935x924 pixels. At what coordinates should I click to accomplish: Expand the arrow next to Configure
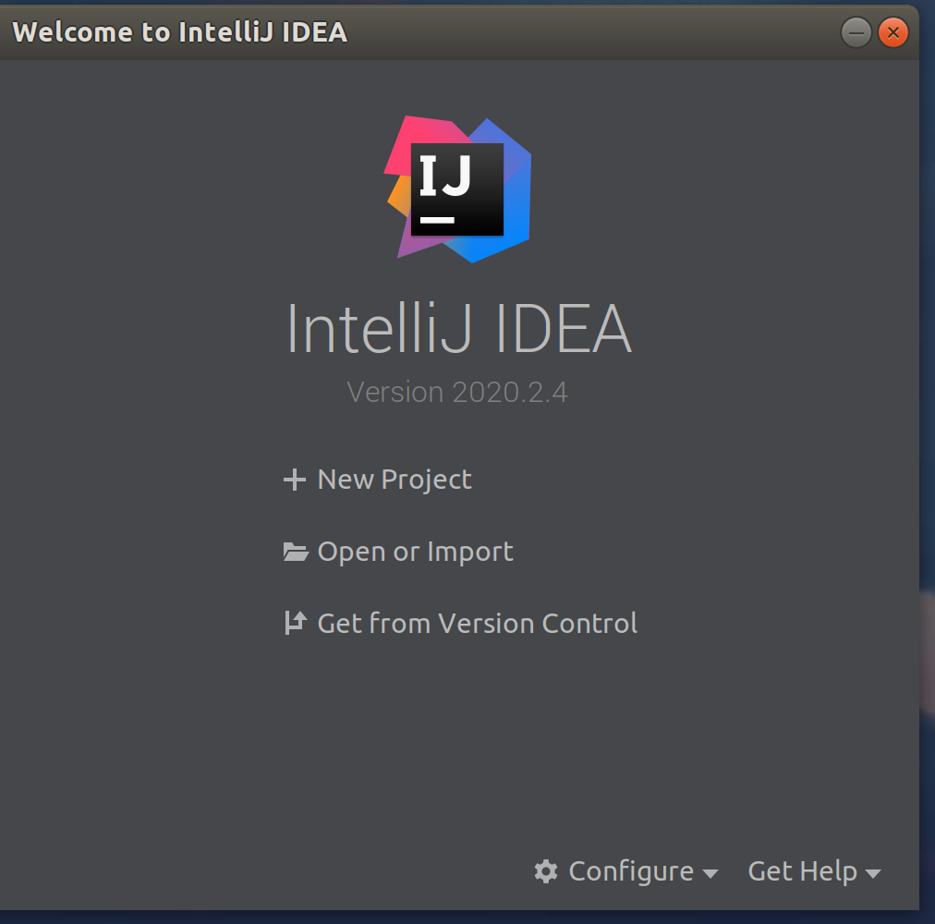[710, 873]
